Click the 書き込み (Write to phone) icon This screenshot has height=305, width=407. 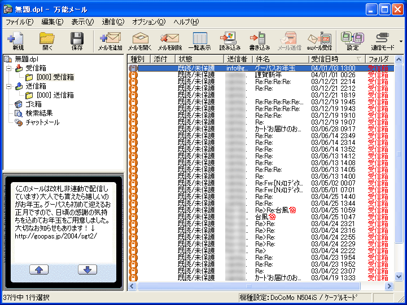pos(260,41)
